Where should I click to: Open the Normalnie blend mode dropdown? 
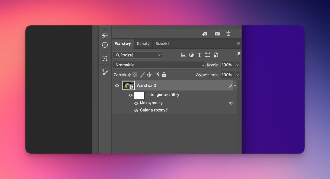tap(160, 65)
